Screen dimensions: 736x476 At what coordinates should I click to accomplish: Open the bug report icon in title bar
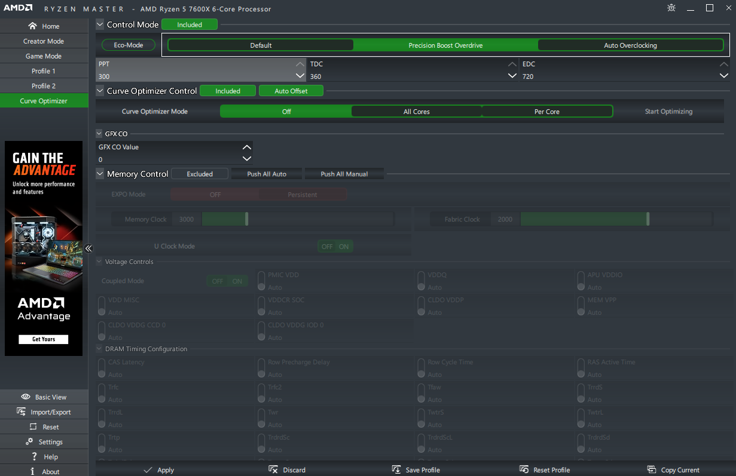[671, 8]
